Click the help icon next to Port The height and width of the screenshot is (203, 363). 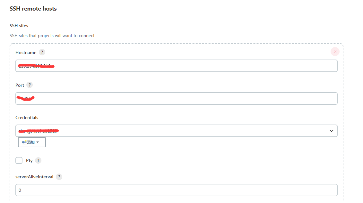coord(30,85)
